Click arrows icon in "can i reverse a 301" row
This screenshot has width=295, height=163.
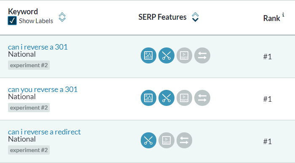(202, 55)
